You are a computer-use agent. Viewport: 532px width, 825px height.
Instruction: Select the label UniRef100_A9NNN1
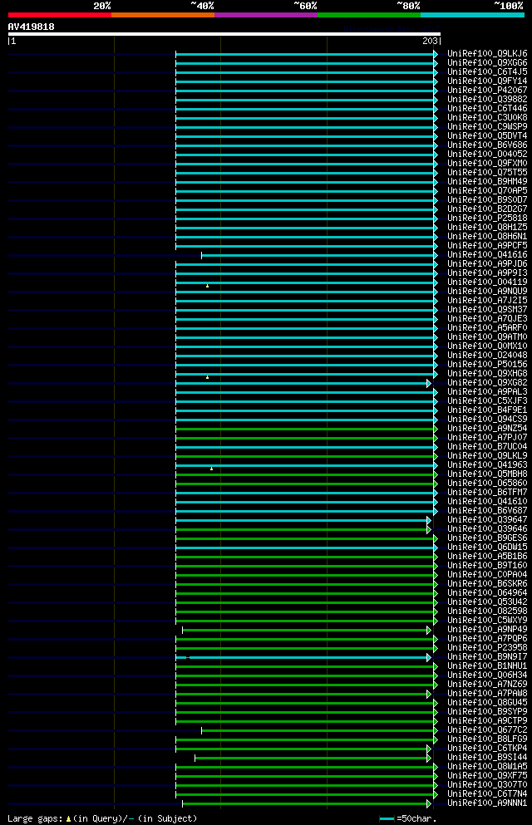coord(487,803)
